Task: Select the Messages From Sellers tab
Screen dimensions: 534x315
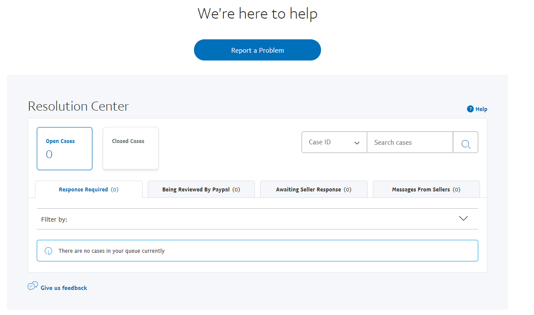Action: pyautogui.click(x=426, y=189)
